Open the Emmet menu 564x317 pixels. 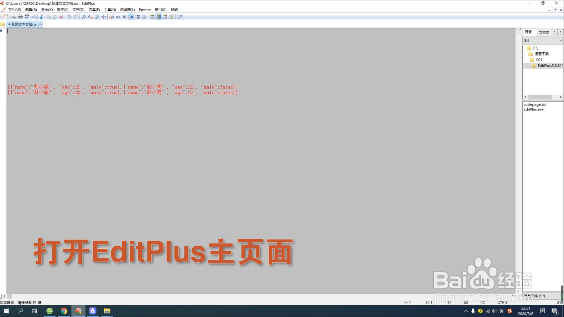[x=145, y=10]
